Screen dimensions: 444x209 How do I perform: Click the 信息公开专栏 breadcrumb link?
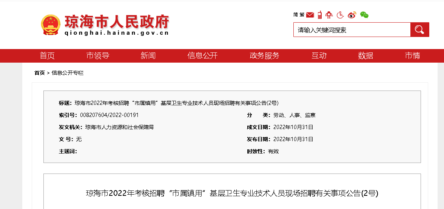67,73
